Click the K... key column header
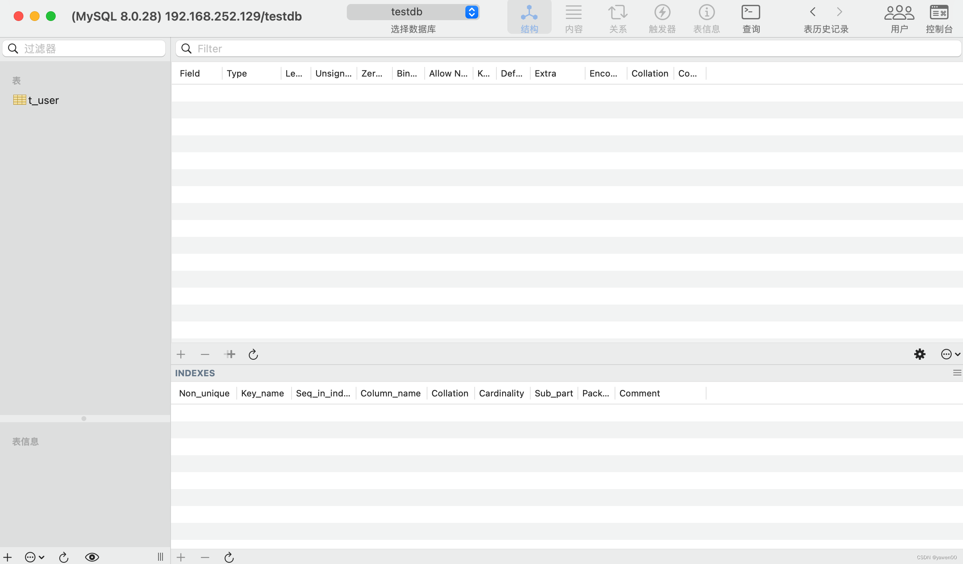 (484, 73)
